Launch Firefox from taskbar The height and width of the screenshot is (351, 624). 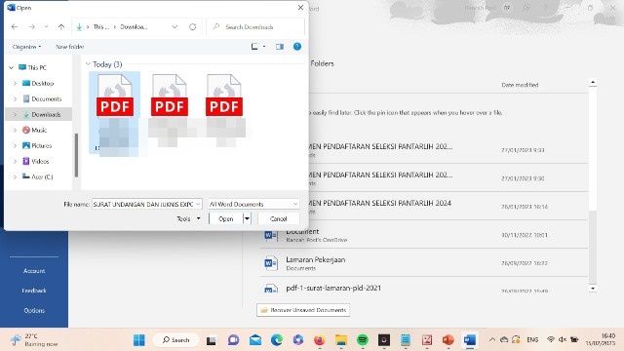(x=319, y=340)
